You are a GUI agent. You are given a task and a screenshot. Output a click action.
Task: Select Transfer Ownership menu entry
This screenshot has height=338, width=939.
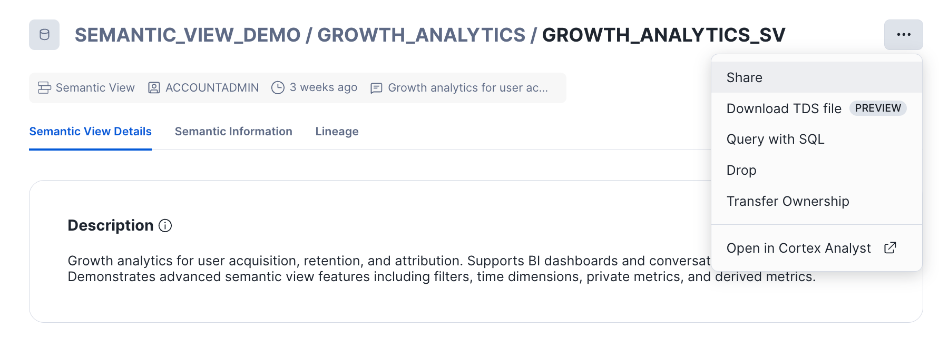point(787,201)
